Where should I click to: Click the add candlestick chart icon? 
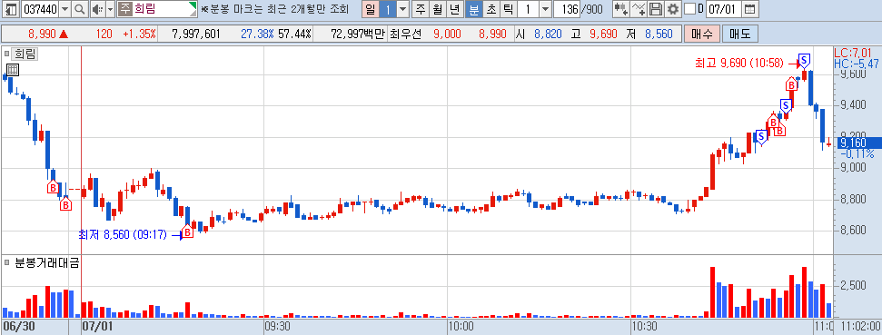(x=620, y=9)
